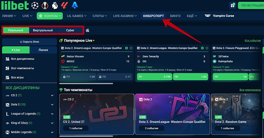Bet П1 at 2.195 on Zero Tenacity

[x=155, y=77]
